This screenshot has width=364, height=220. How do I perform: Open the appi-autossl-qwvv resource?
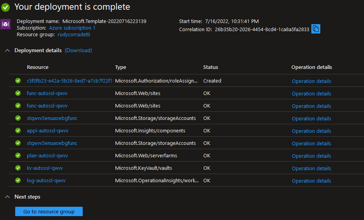click(x=48, y=130)
